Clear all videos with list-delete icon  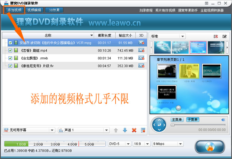pos(143,130)
